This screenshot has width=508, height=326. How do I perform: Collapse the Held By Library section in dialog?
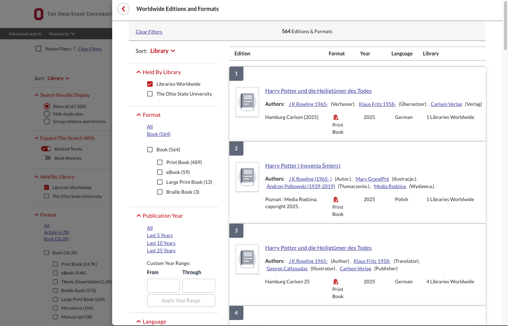[158, 72]
